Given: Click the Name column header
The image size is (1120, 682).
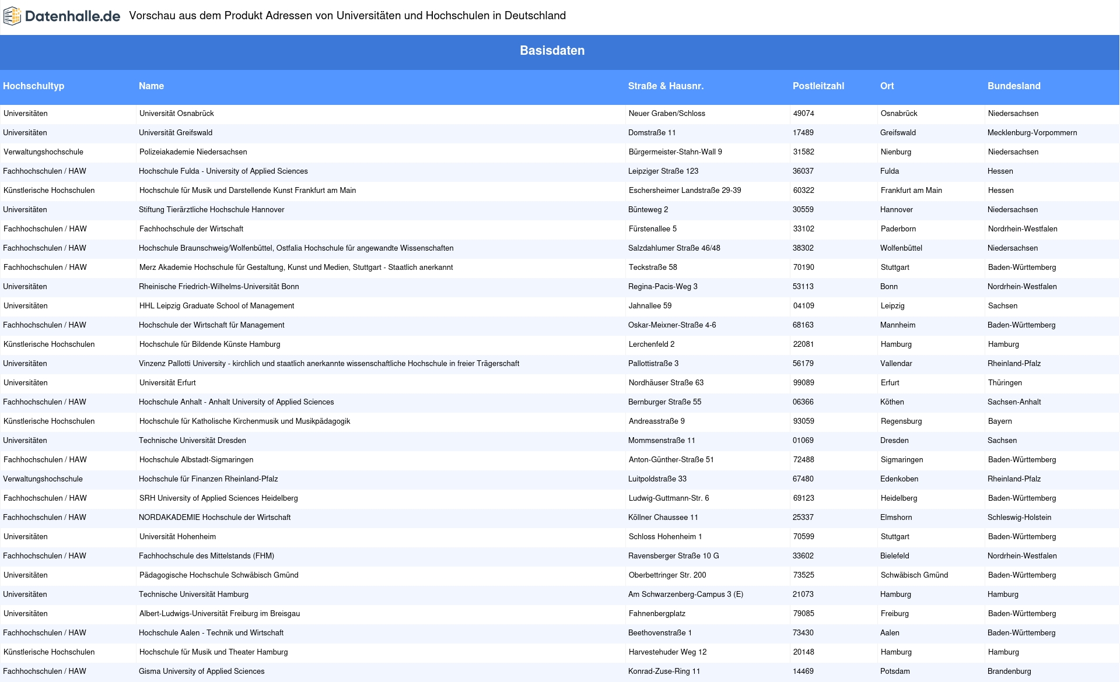Looking at the screenshot, I should point(151,86).
